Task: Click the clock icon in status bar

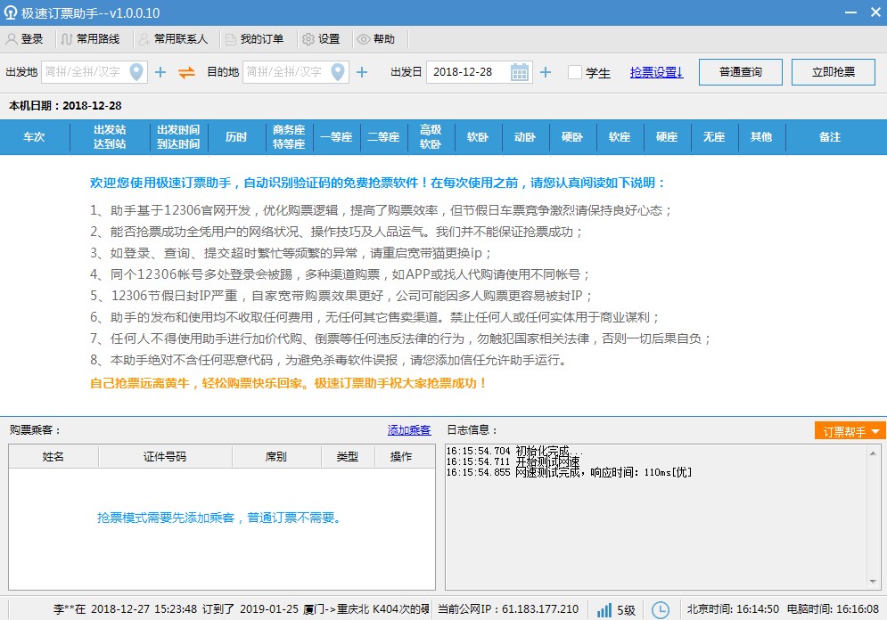Action: click(661, 609)
